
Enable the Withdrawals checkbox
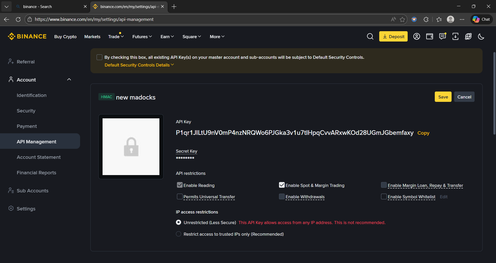(282, 196)
